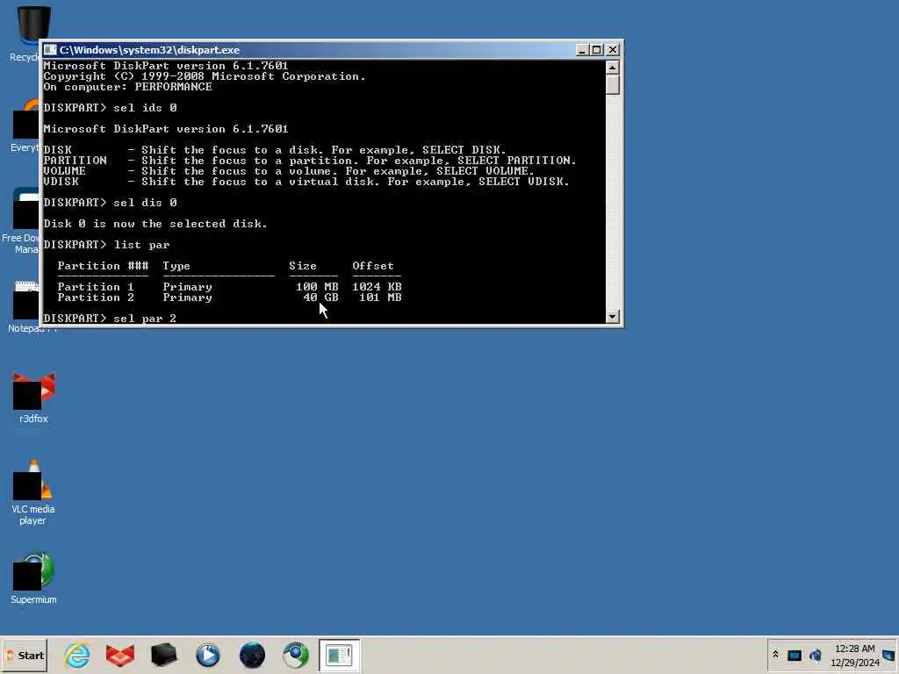Click the 'Partition ###' column header
Screen dimensions: 899x674
(103, 266)
